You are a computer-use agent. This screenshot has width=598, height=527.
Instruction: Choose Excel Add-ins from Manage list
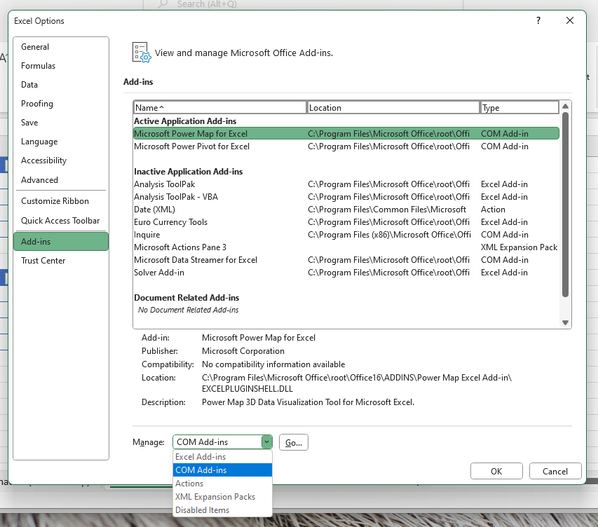[222, 457]
